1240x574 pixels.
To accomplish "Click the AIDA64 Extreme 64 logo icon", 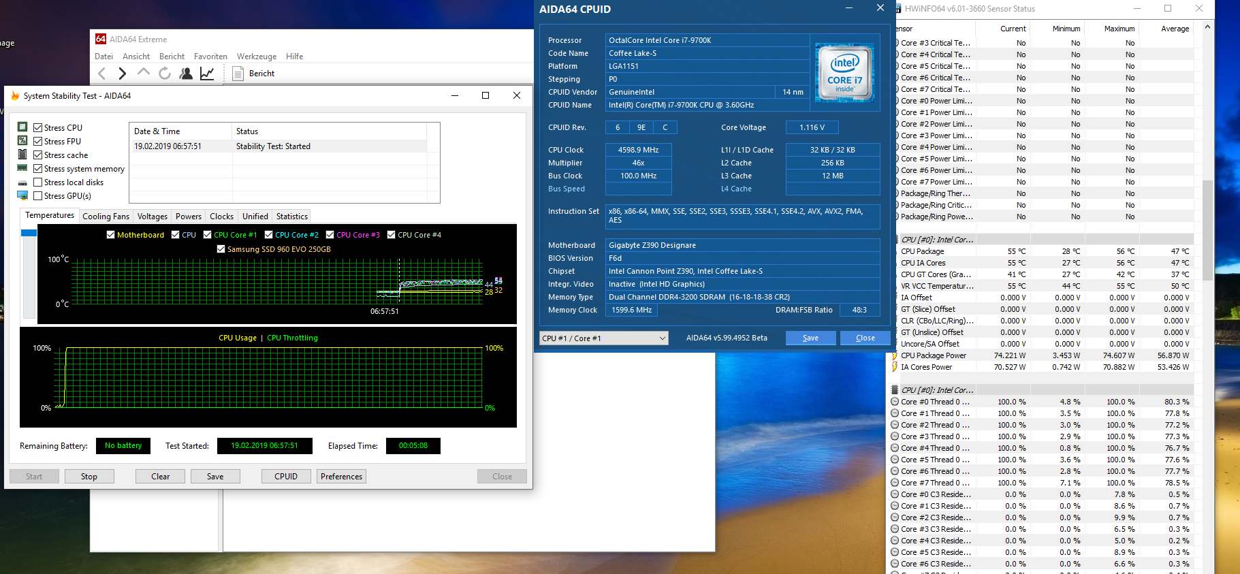I will coord(101,39).
